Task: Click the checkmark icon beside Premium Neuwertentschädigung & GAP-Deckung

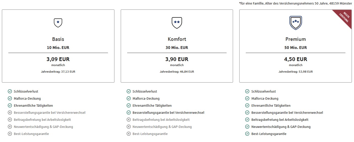Action: [247, 127]
